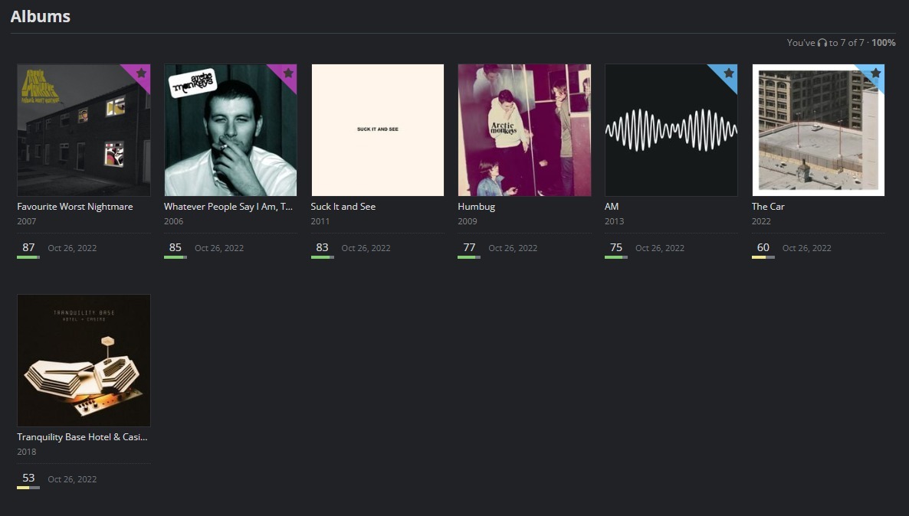Open Tranquility Base Hotel & Casino cover
This screenshot has width=909, height=516.
pyautogui.click(x=84, y=361)
